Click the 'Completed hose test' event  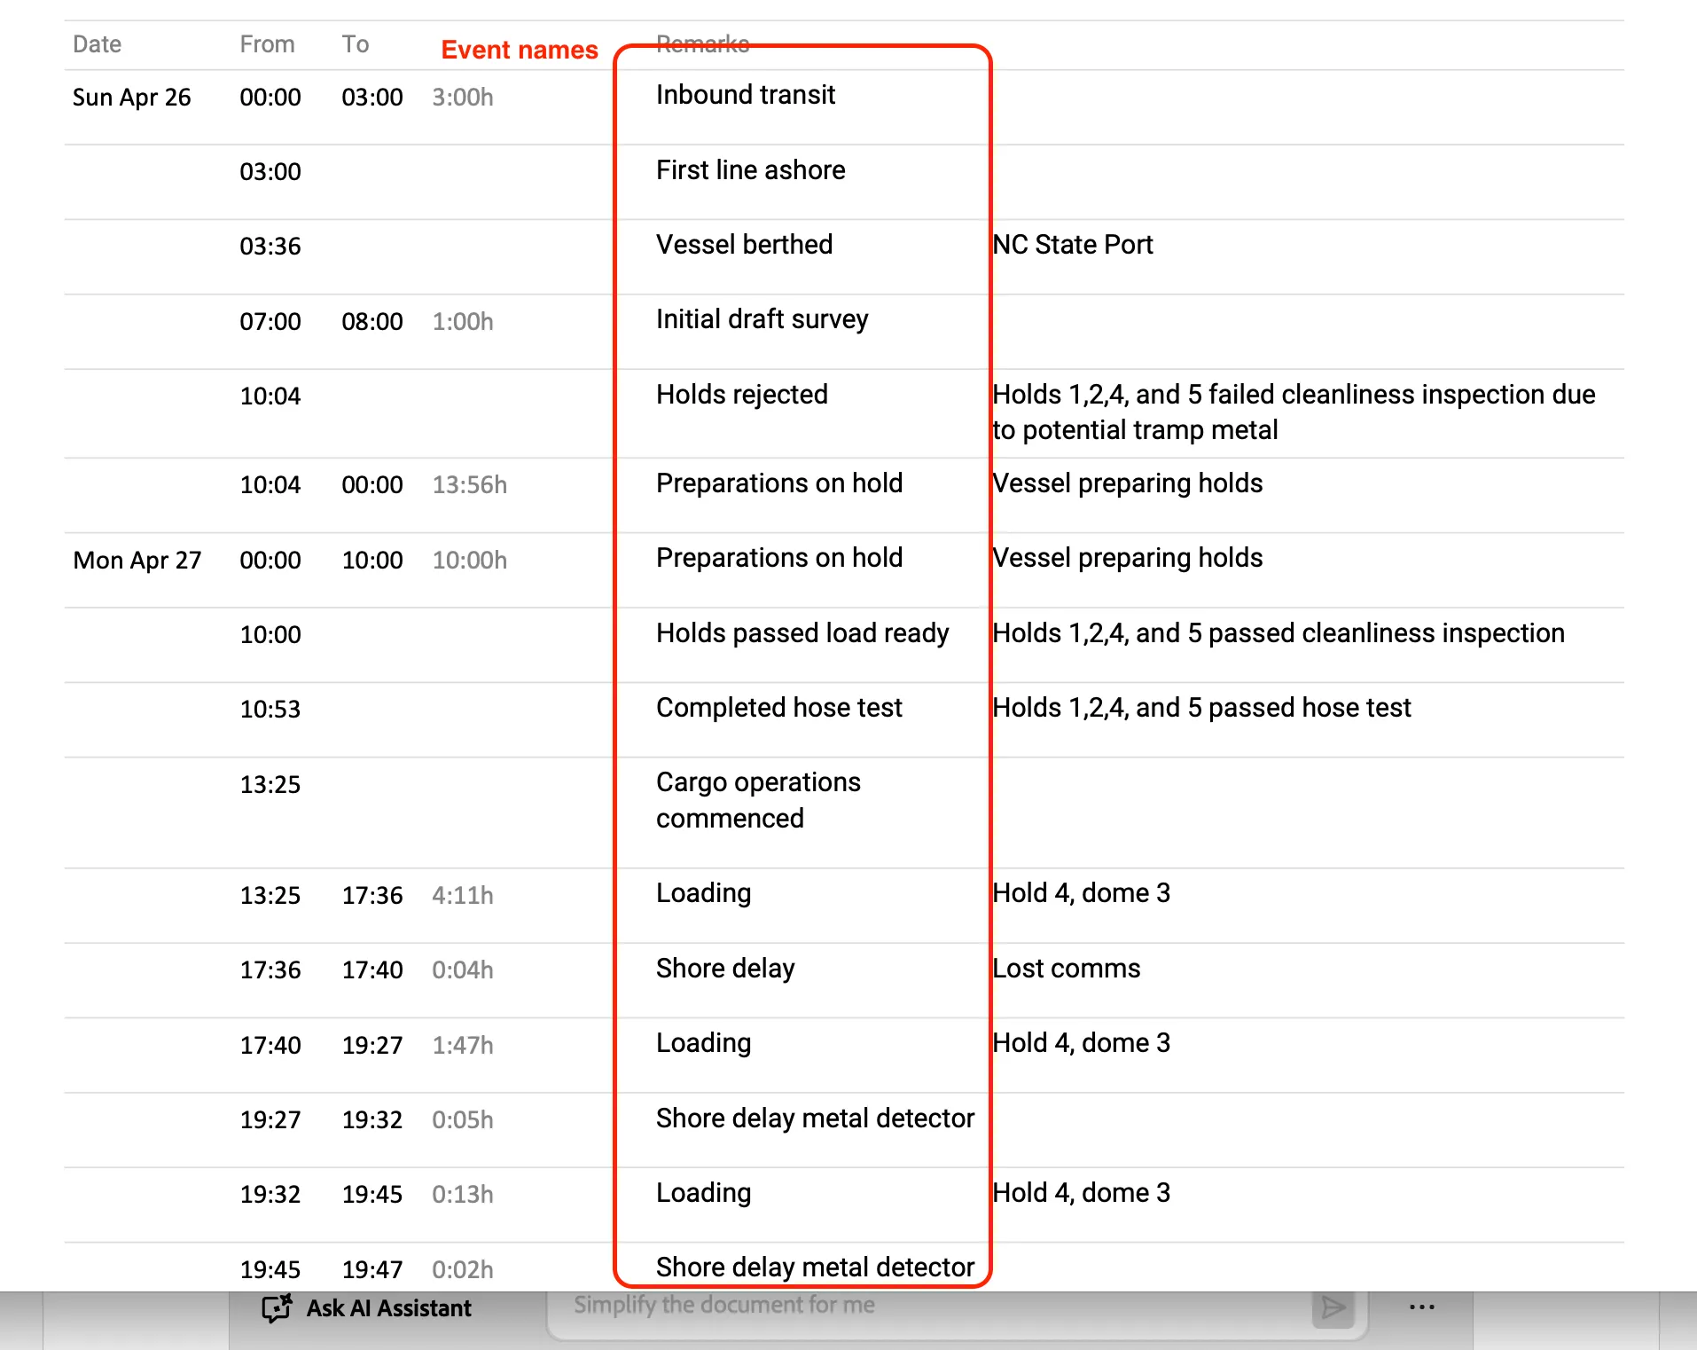click(x=779, y=708)
